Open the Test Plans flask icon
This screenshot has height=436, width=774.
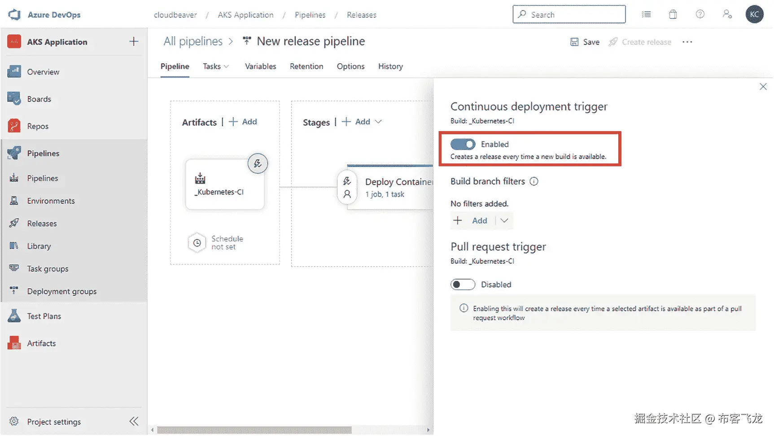pos(14,316)
